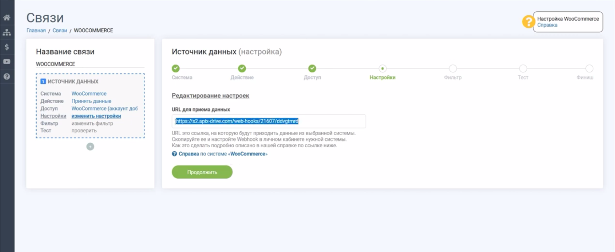
Task: Click the Система label in source block
Action: click(x=50, y=94)
